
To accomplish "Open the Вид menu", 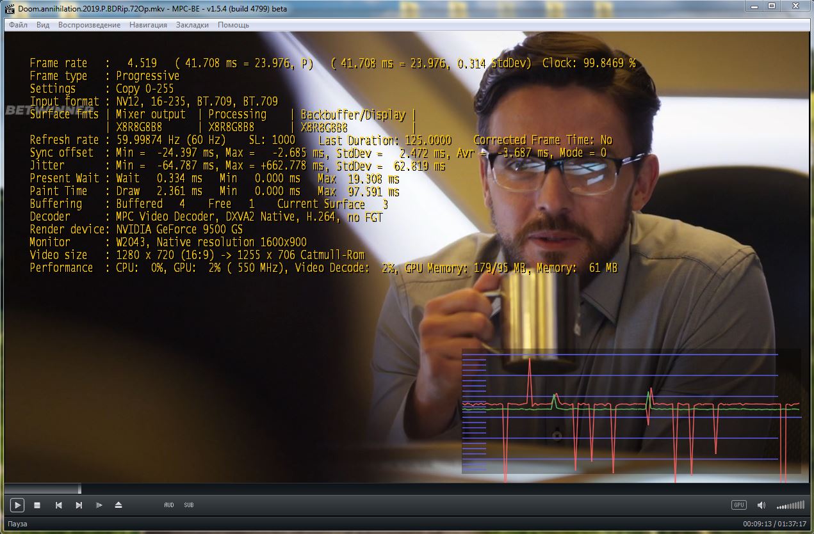I will click(x=43, y=25).
